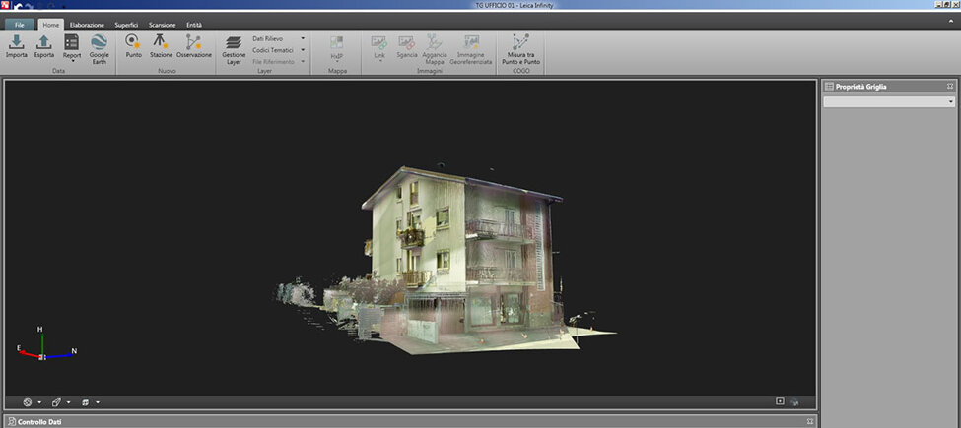
Task: Select the Home ribbon tab
Action: pos(51,25)
